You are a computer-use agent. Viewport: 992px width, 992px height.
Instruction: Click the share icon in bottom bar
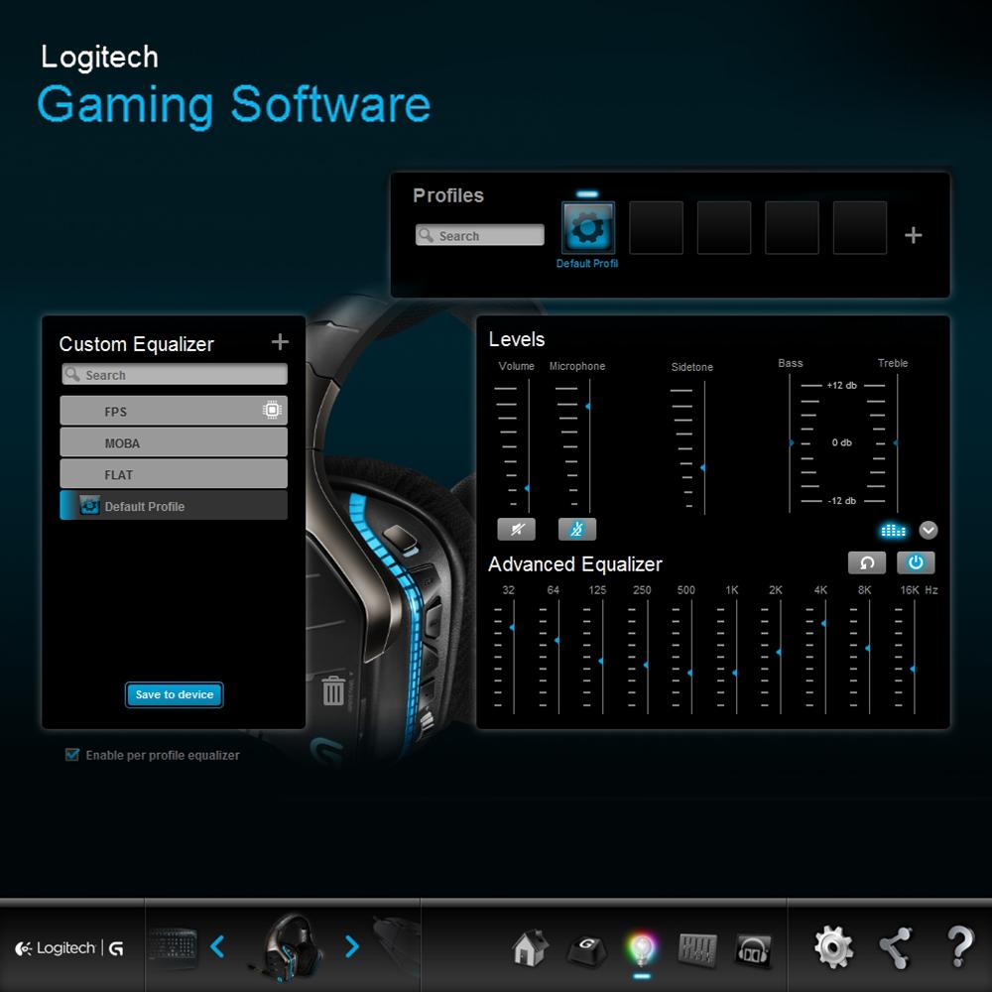click(897, 948)
